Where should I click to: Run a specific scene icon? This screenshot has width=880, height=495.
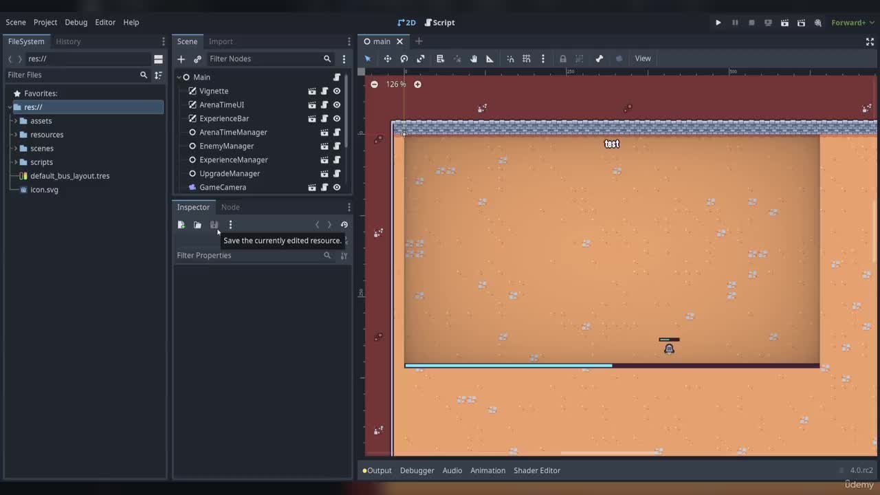[801, 23]
